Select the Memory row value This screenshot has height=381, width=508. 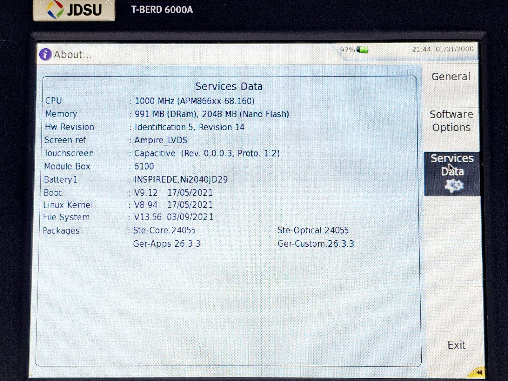(212, 114)
